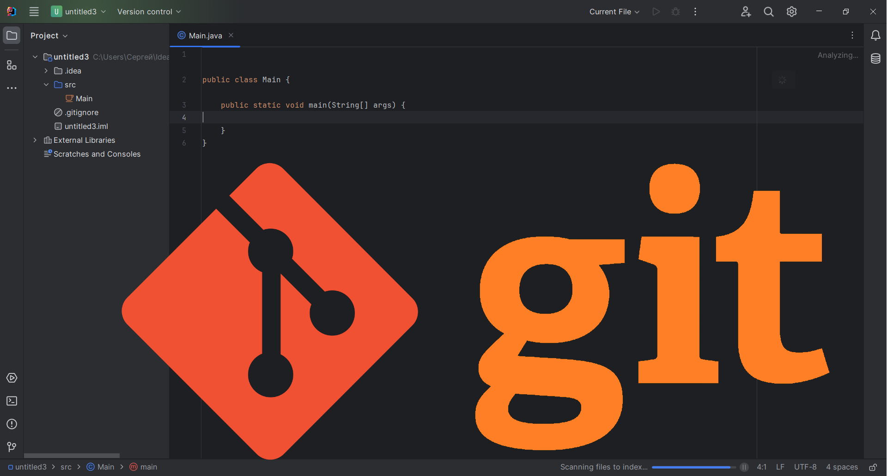Image resolution: width=887 pixels, height=476 pixels.
Task: Change the 4 spaces indent setting
Action: click(x=842, y=467)
